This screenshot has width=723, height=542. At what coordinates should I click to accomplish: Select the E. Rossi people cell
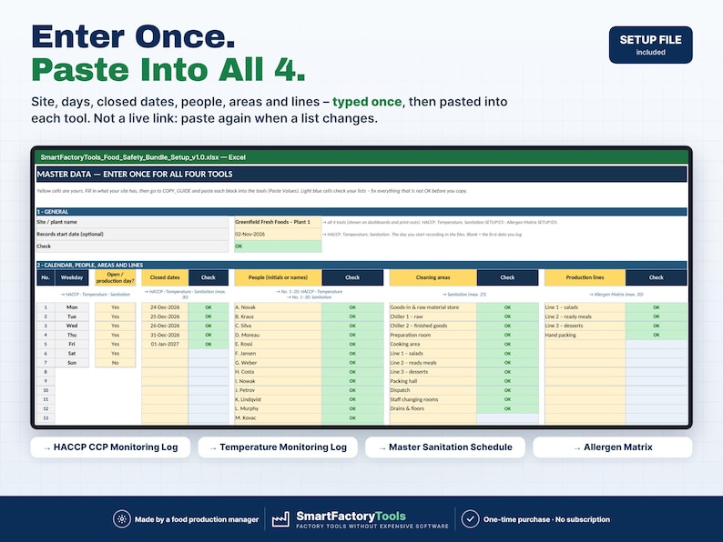278,344
